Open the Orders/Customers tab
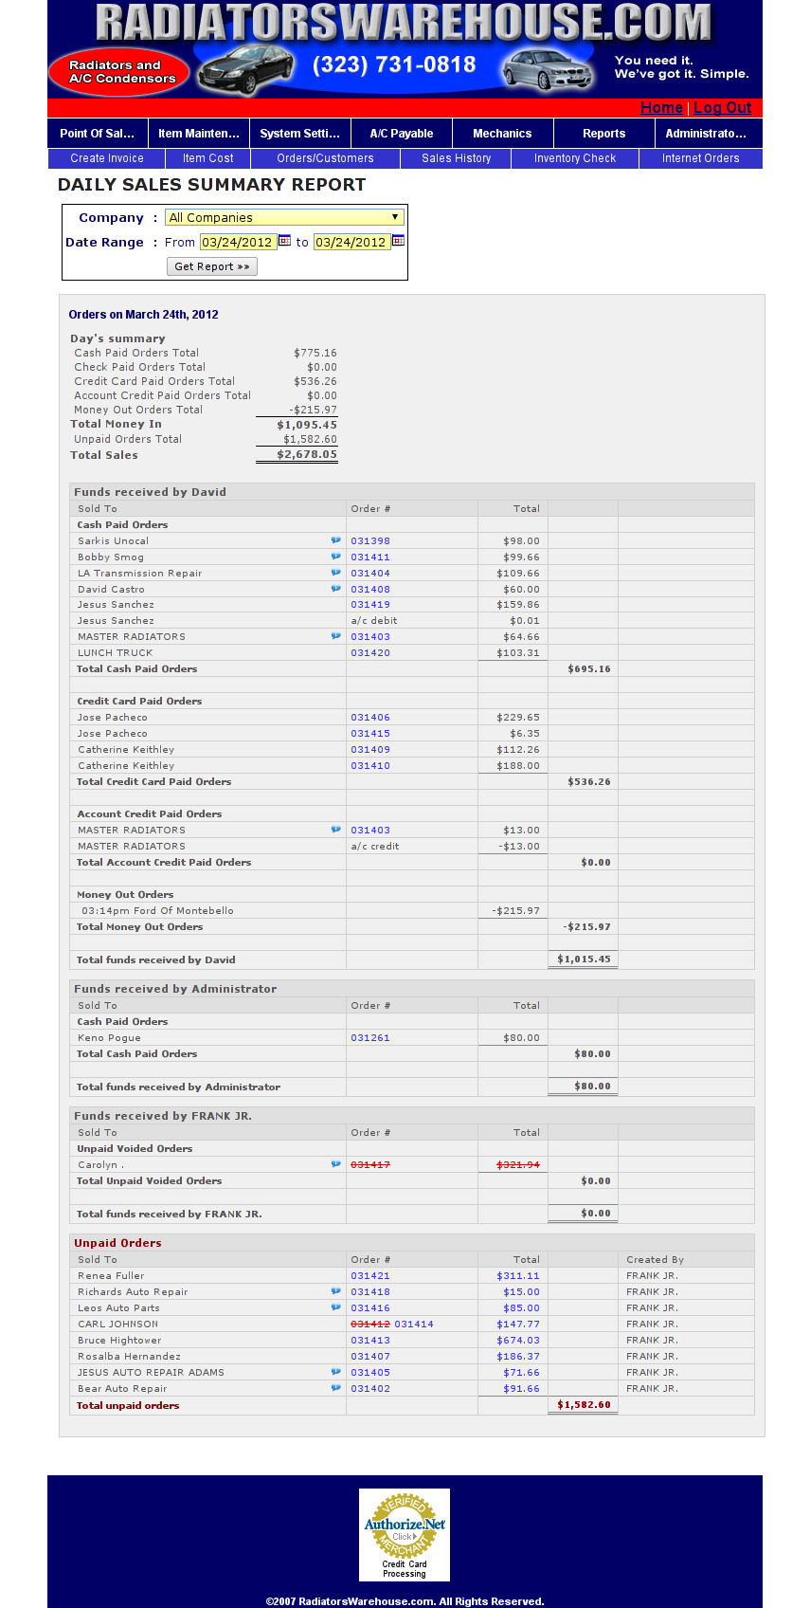The width and height of the screenshot is (810, 1608). [326, 158]
